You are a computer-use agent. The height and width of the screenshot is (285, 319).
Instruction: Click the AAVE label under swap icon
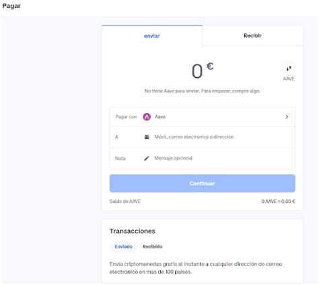tap(289, 79)
